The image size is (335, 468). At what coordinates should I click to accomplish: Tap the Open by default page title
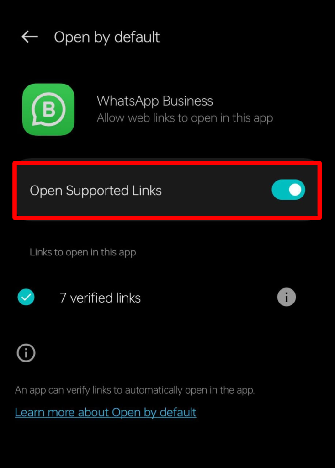pos(106,37)
